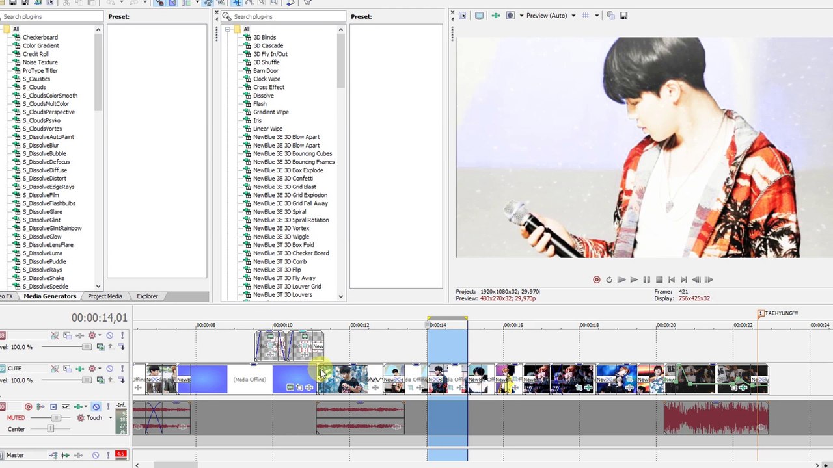Click down arrow of generators list scrollbar
Viewport: 833px width, 468px height.
click(98, 286)
